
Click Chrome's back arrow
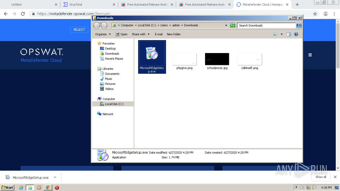tap(6, 14)
